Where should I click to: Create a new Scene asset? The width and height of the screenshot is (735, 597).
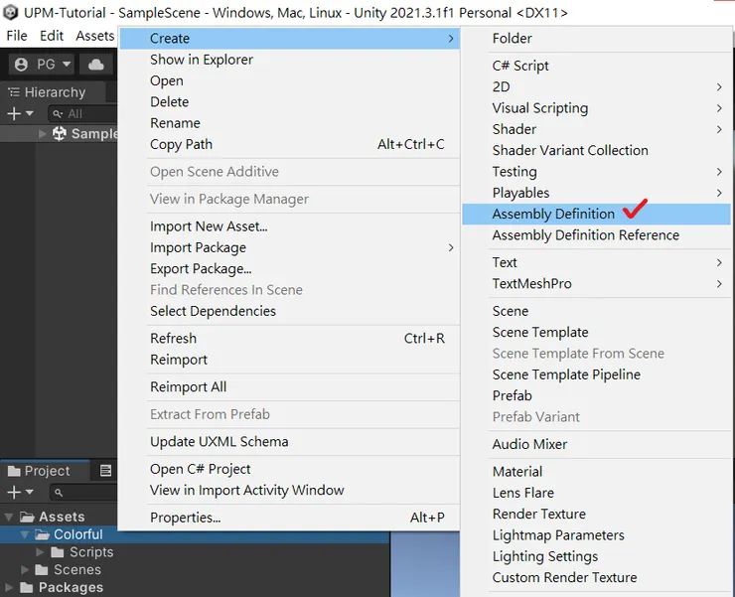(x=596, y=311)
